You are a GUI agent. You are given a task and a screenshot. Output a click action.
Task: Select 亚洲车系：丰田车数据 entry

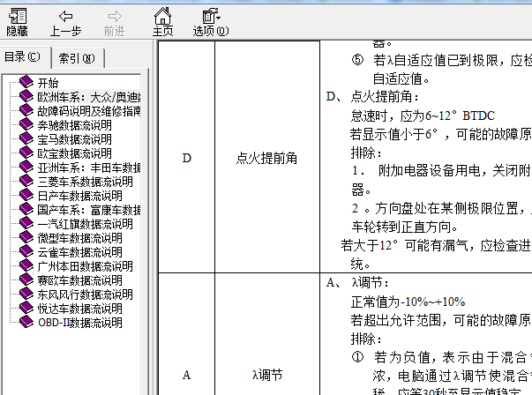(x=88, y=168)
